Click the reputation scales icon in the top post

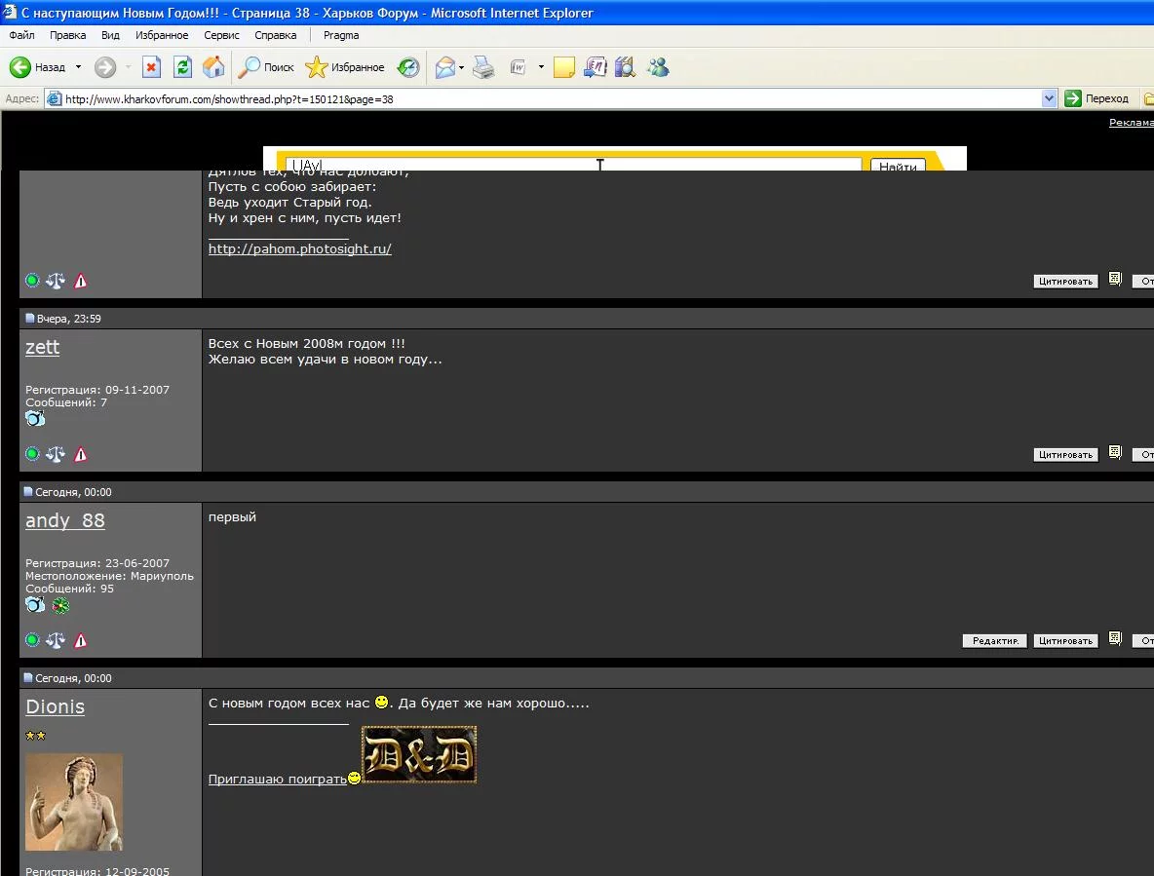click(56, 281)
